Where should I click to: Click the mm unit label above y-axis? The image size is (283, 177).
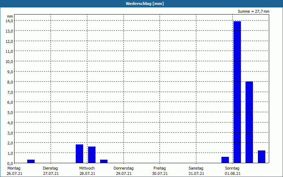10,16
